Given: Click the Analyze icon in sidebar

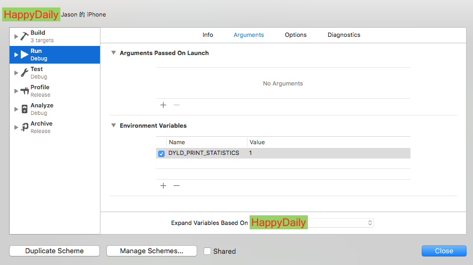Looking at the screenshot, I should pos(25,109).
